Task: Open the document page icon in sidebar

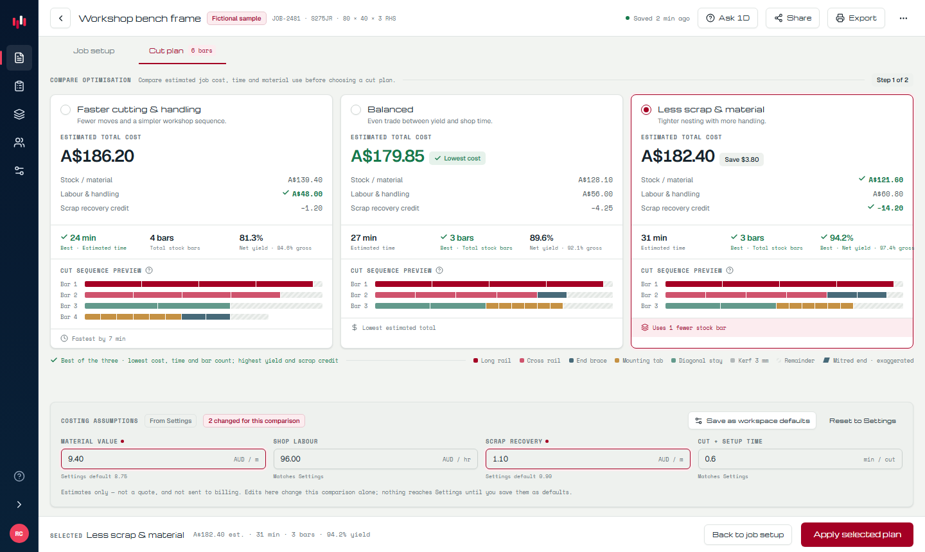Action: click(19, 58)
